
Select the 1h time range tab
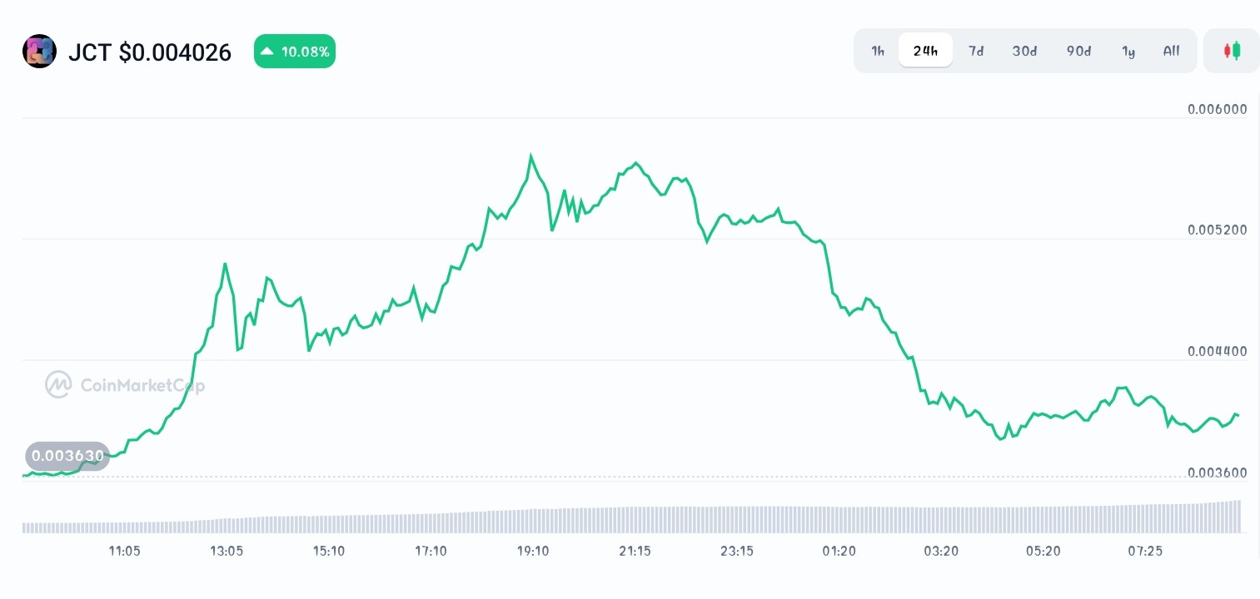point(878,51)
